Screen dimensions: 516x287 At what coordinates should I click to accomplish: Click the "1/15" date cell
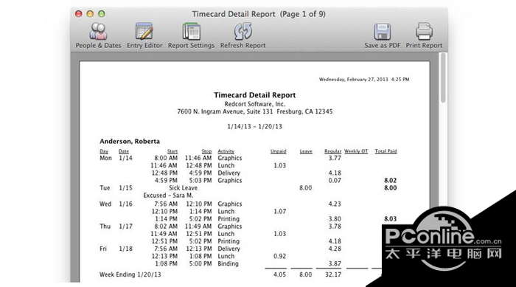pos(126,188)
